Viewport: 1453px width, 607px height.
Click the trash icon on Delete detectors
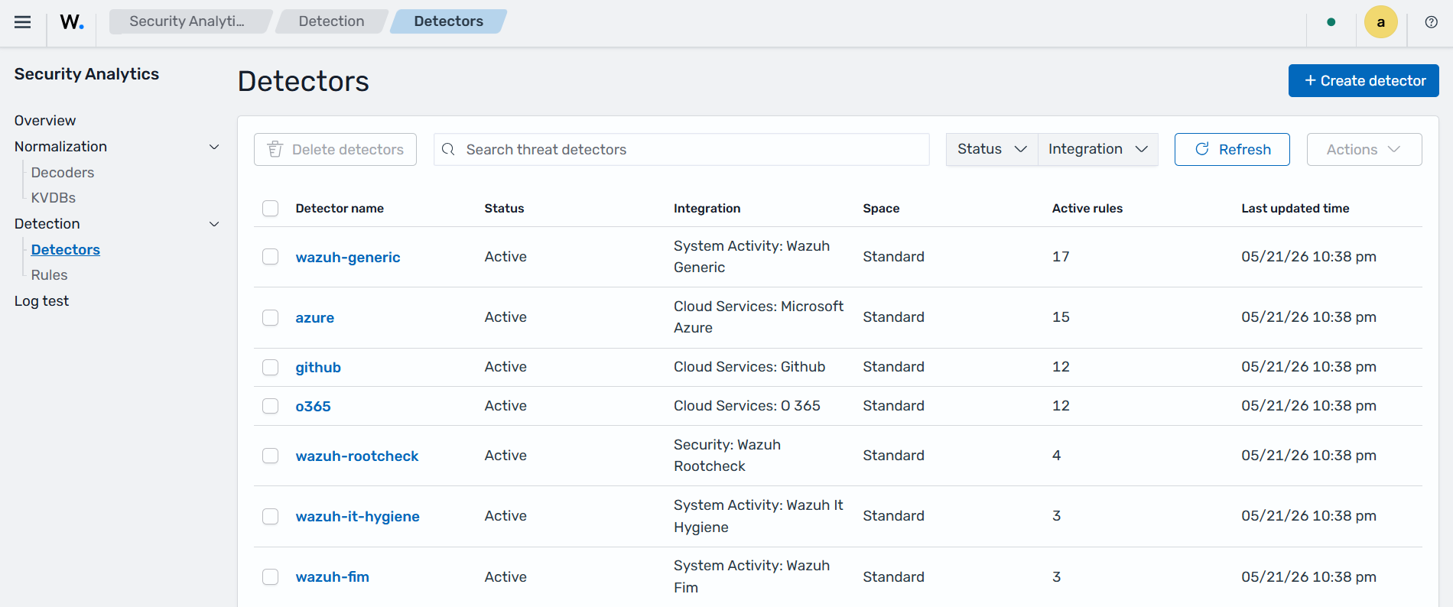click(275, 149)
